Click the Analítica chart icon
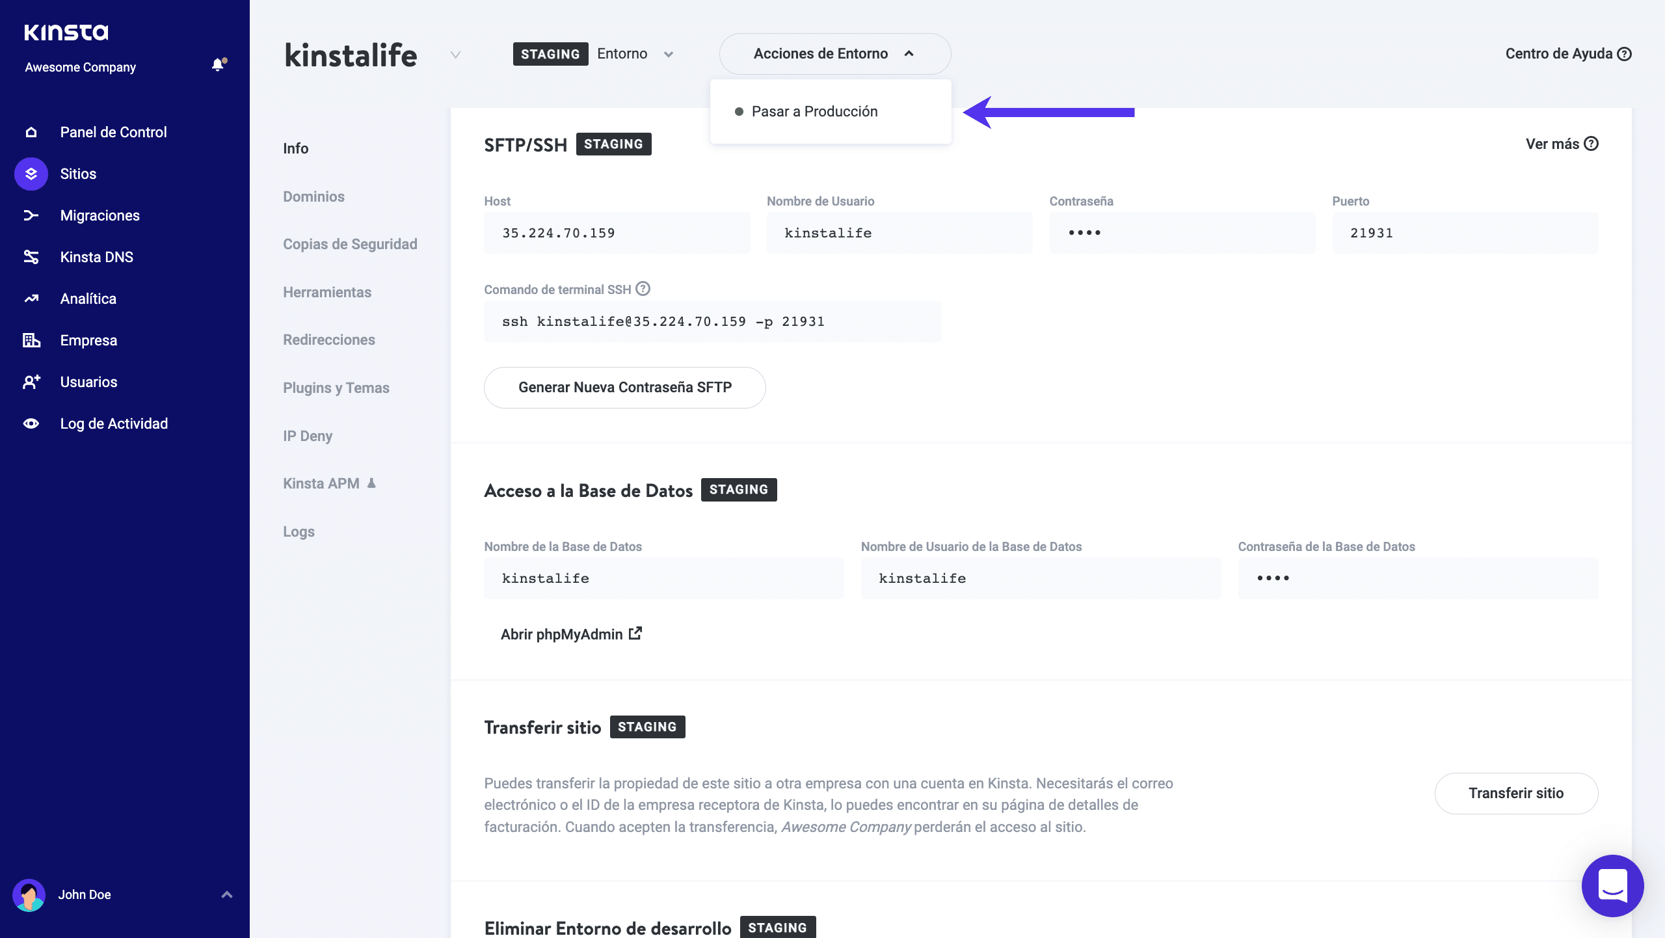This screenshot has height=938, width=1665. [x=31, y=299]
